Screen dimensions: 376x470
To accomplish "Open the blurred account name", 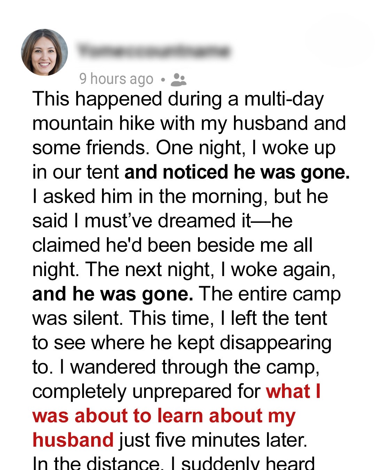I will pyautogui.click(x=154, y=51).
